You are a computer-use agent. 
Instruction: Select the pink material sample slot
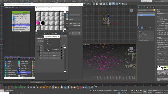pos(38,23)
